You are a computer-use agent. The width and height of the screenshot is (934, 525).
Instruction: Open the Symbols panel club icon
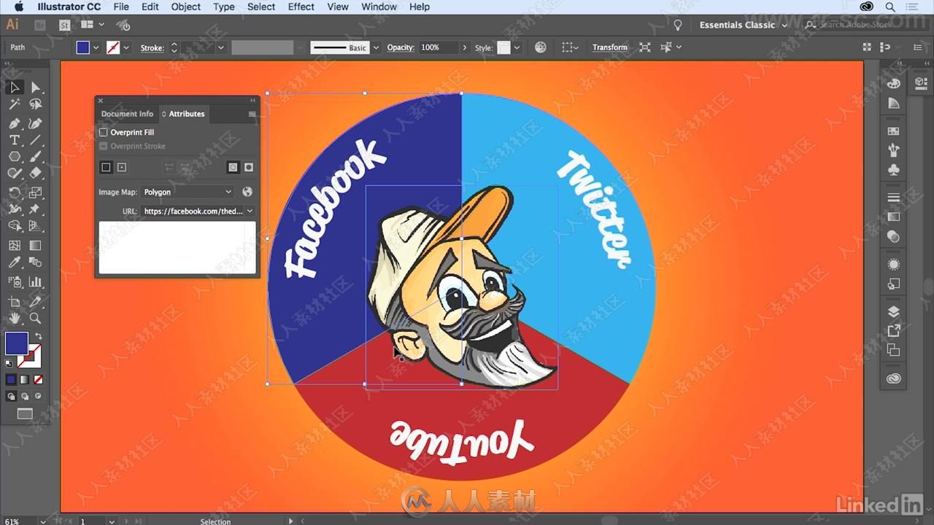[893, 170]
